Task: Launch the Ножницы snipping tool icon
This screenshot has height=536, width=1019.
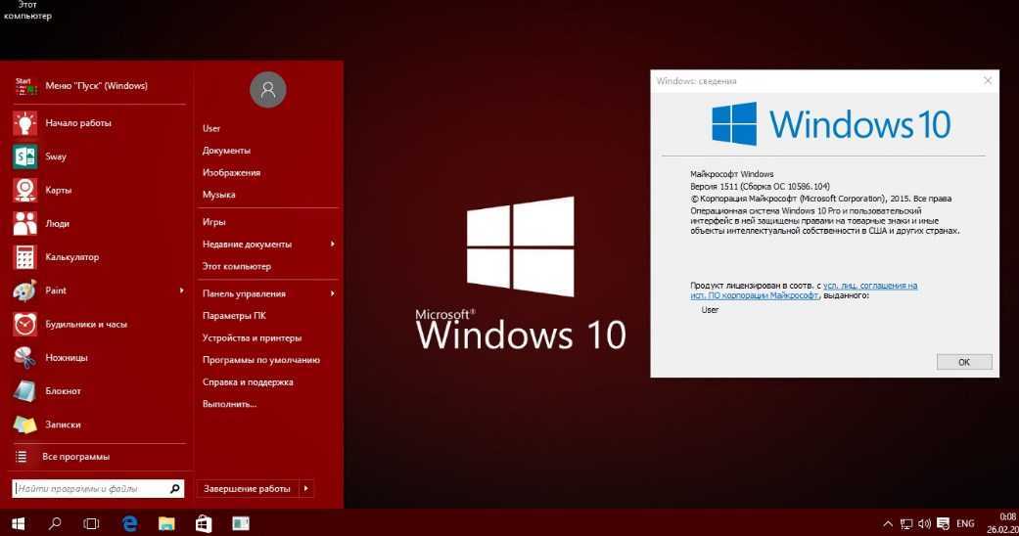Action: 24,357
